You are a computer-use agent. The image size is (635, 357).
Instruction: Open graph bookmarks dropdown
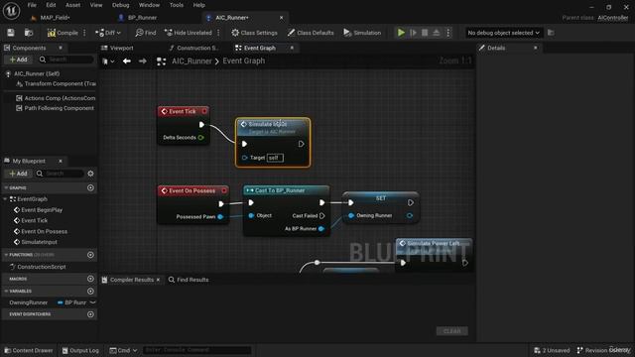pos(108,61)
